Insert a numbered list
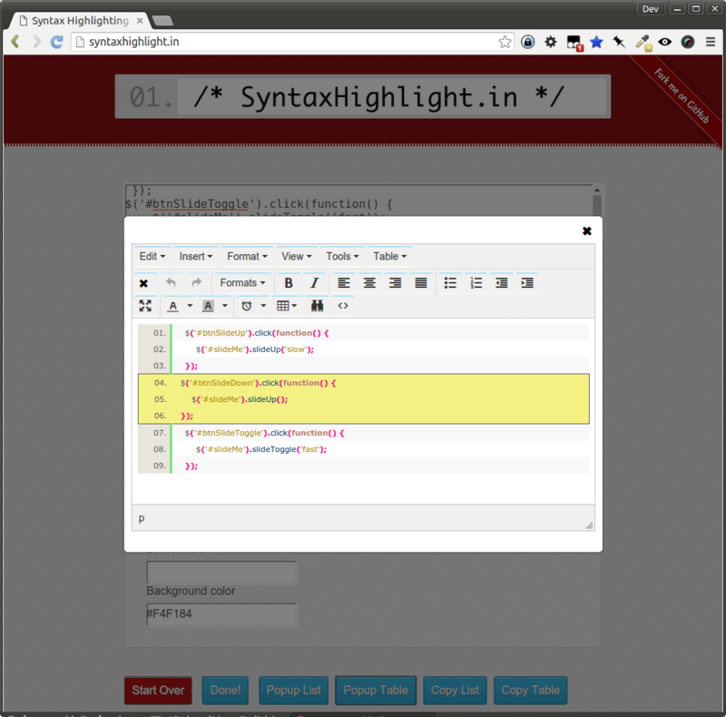Image resolution: width=726 pixels, height=717 pixels. pyautogui.click(x=476, y=283)
